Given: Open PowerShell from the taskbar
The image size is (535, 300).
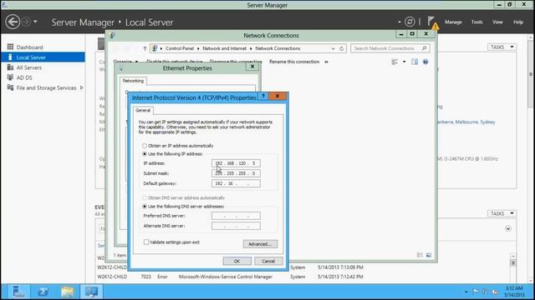Looking at the screenshot, I should click(43, 292).
